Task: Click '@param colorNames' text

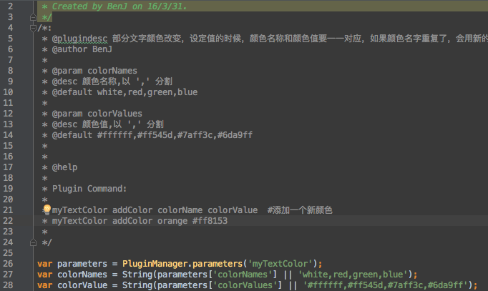Action: [x=94, y=71]
